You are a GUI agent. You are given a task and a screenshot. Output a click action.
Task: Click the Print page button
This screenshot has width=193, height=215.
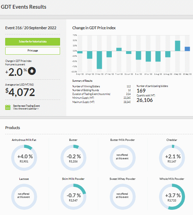[x=33, y=51]
